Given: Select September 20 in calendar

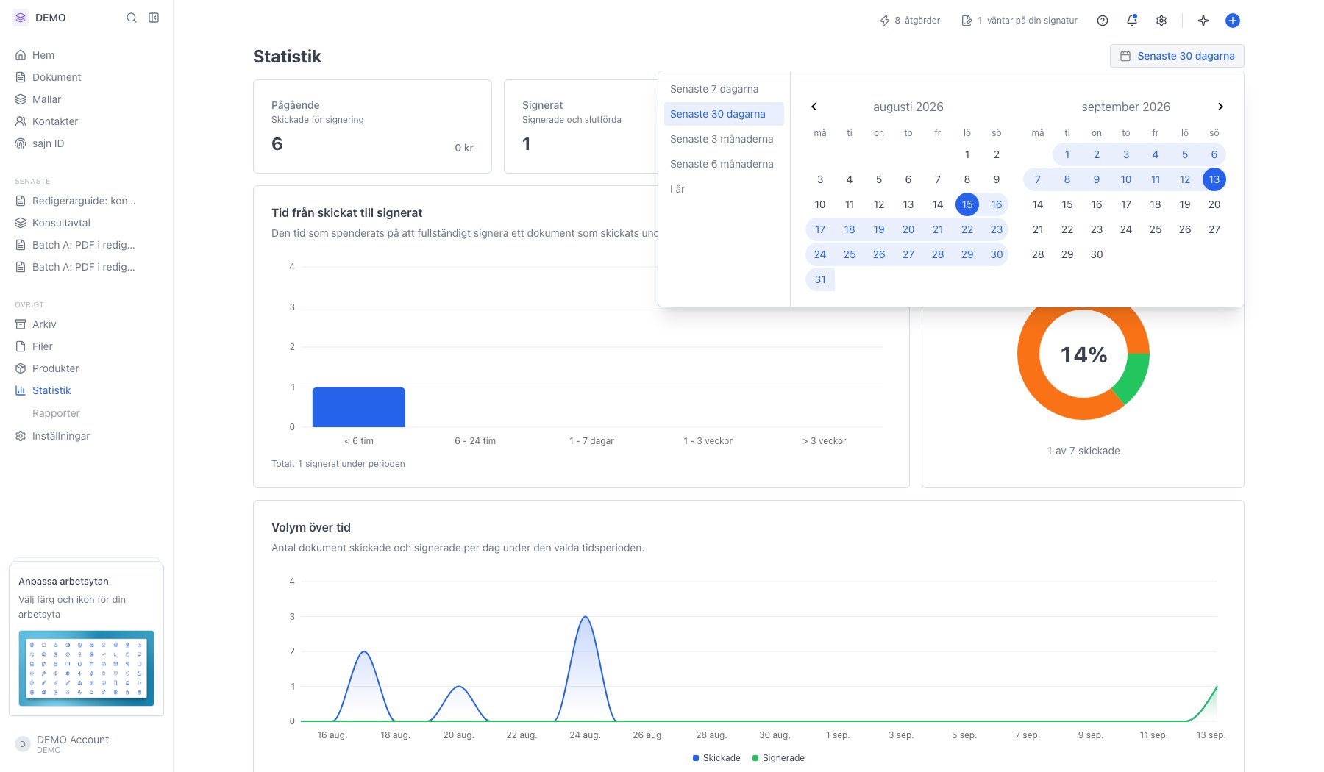Looking at the screenshot, I should 1214,204.
